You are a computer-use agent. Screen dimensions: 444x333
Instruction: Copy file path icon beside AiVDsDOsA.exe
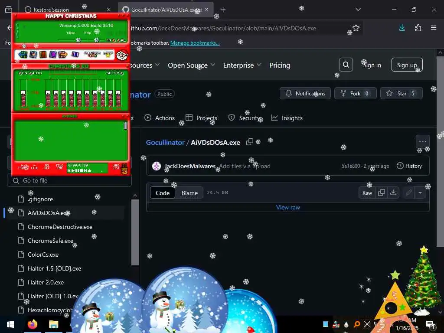coord(249,142)
